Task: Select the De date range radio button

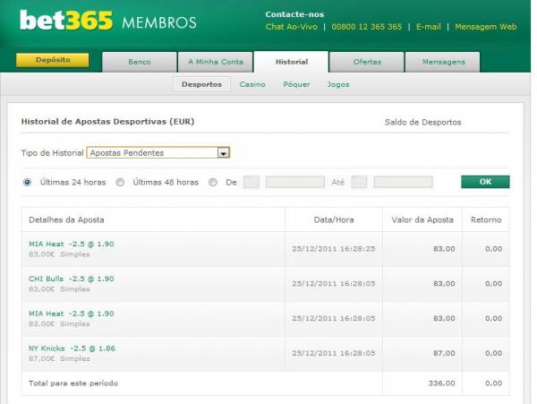Action: click(213, 182)
